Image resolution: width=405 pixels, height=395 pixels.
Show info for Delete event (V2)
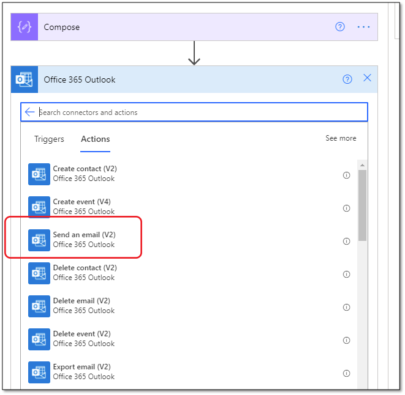pos(346,341)
